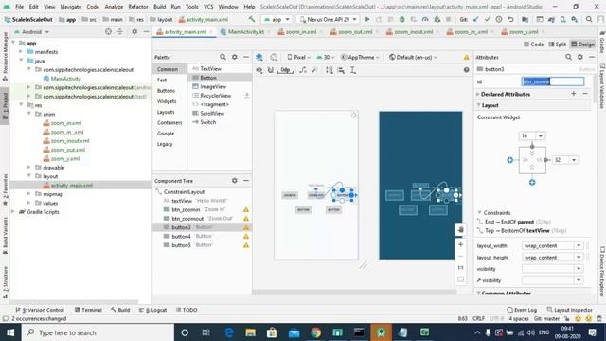This screenshot has height=341, width=606.
Task: Open Palette settings gear icon
Action: [x=234, y=57]
